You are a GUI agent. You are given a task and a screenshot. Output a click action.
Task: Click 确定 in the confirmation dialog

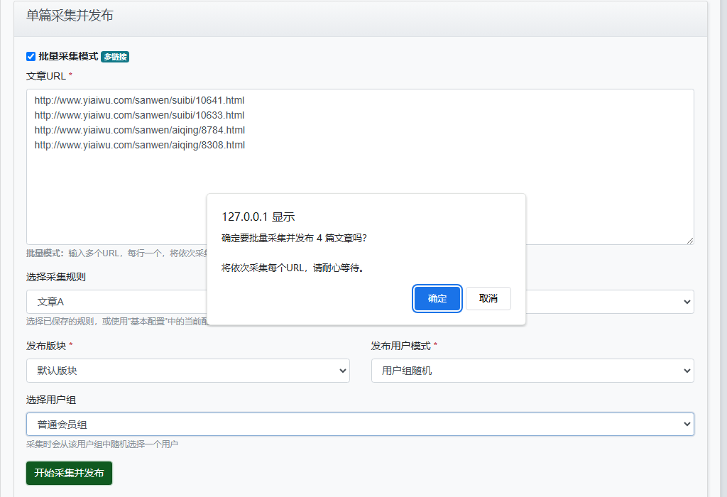(437, 299)
